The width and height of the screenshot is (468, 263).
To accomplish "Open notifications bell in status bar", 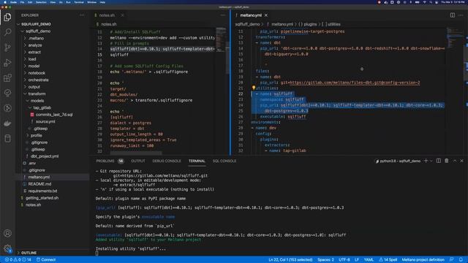I will click(x=461, y=260).
